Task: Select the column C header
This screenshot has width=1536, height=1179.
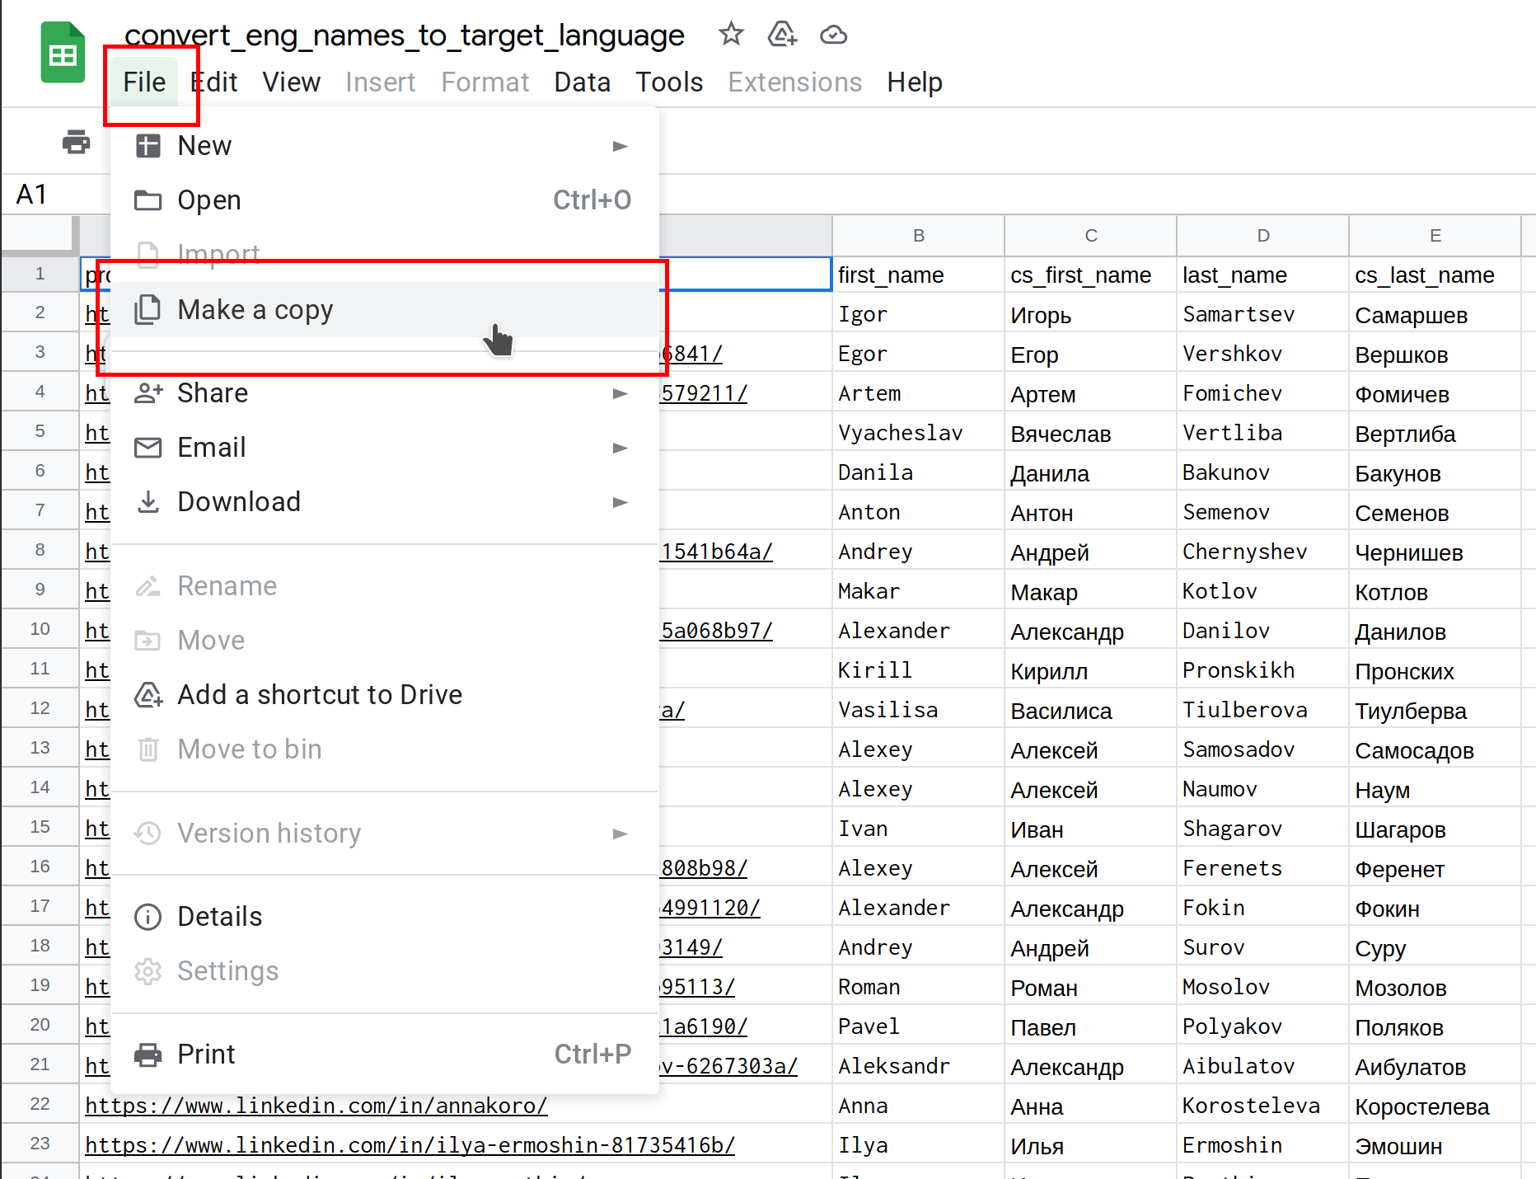Action: tap(1090, 236)
